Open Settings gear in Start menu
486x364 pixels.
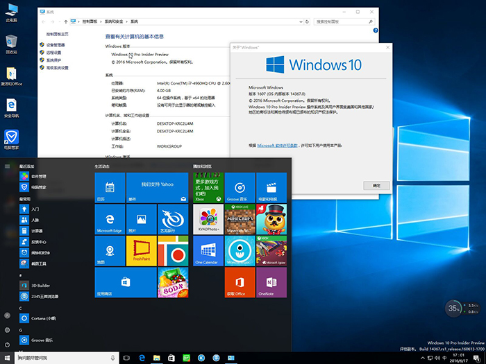point(7,331)
